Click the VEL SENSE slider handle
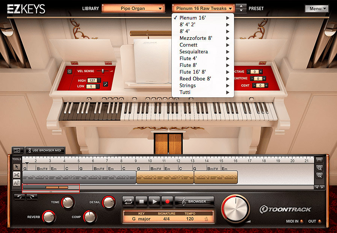 (x=103, y=71)
